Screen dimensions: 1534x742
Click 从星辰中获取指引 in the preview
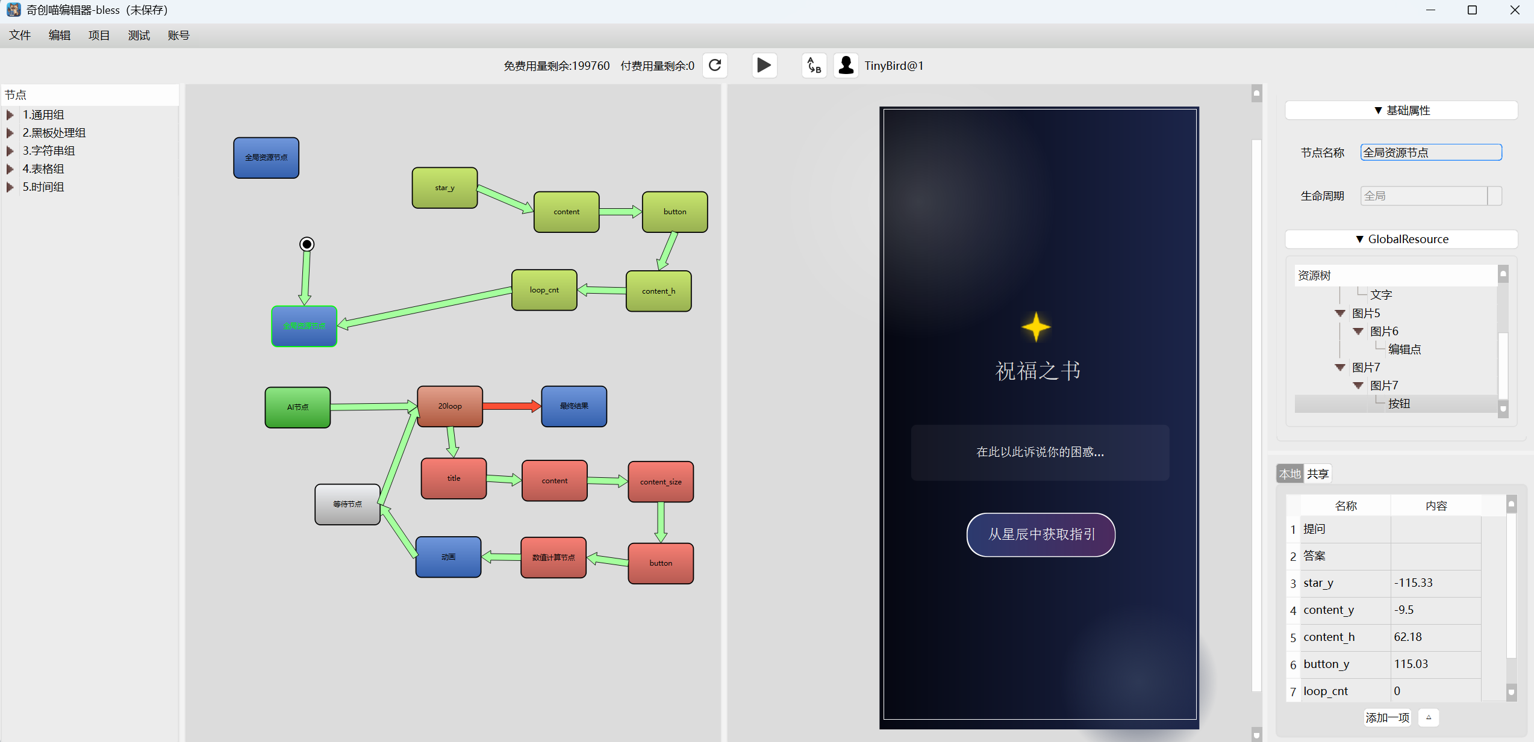pyautogui.click(x=1040, y=534)
